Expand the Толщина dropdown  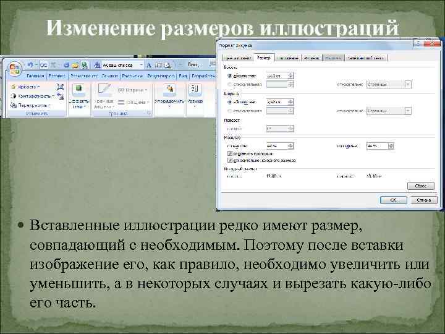click(148, 102)
